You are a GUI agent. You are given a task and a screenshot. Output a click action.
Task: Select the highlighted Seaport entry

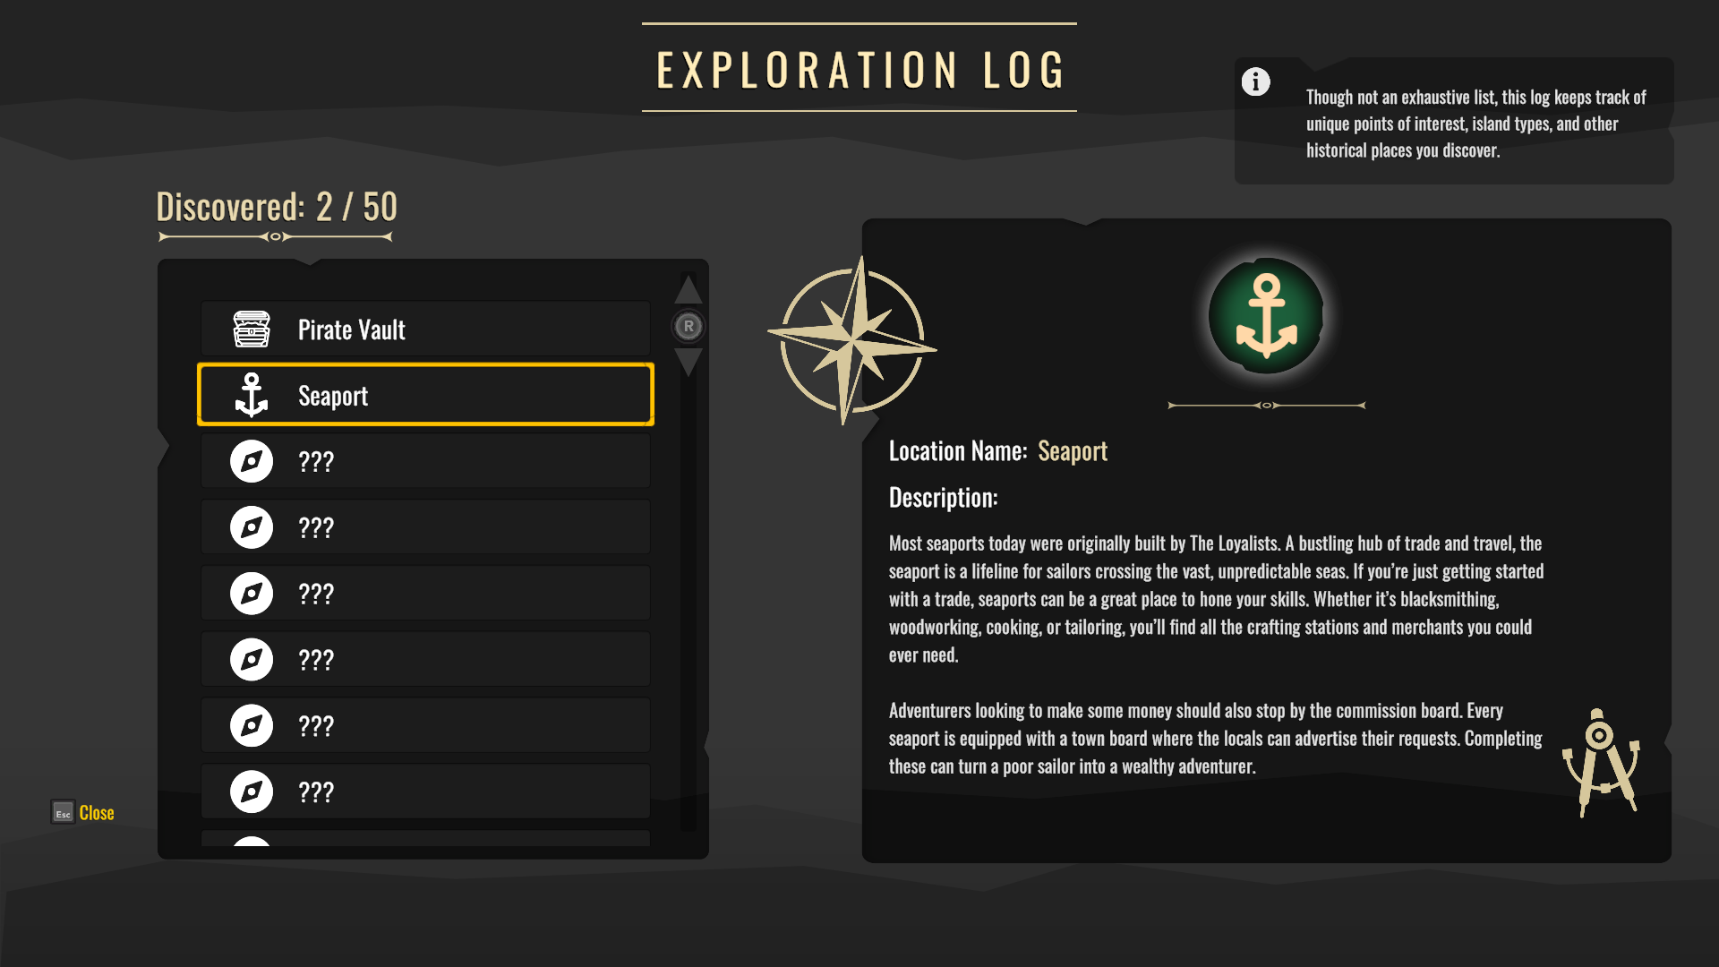point(425,395)
